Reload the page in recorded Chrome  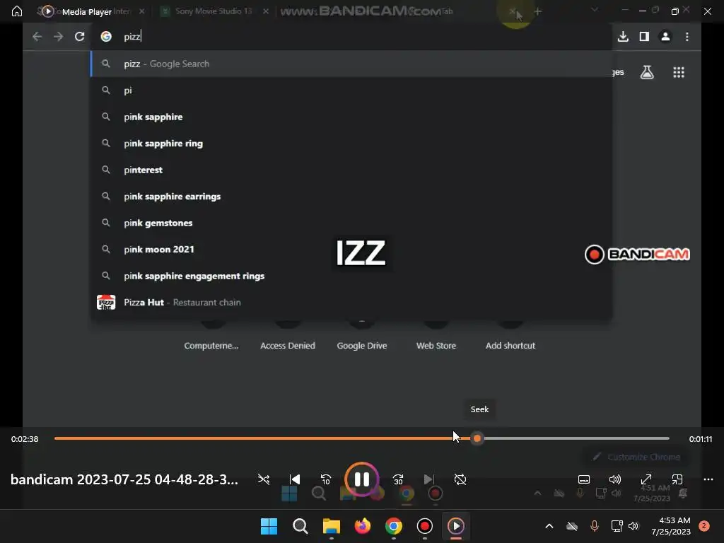[79, 37]
